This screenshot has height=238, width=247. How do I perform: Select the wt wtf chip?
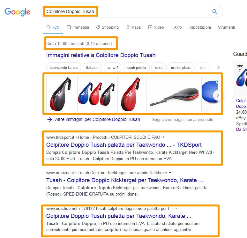coord(112,68)
